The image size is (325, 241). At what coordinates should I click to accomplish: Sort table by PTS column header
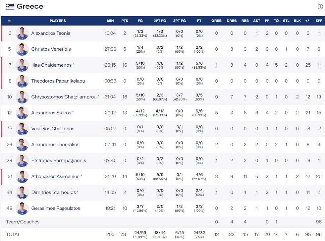[125, 21]
